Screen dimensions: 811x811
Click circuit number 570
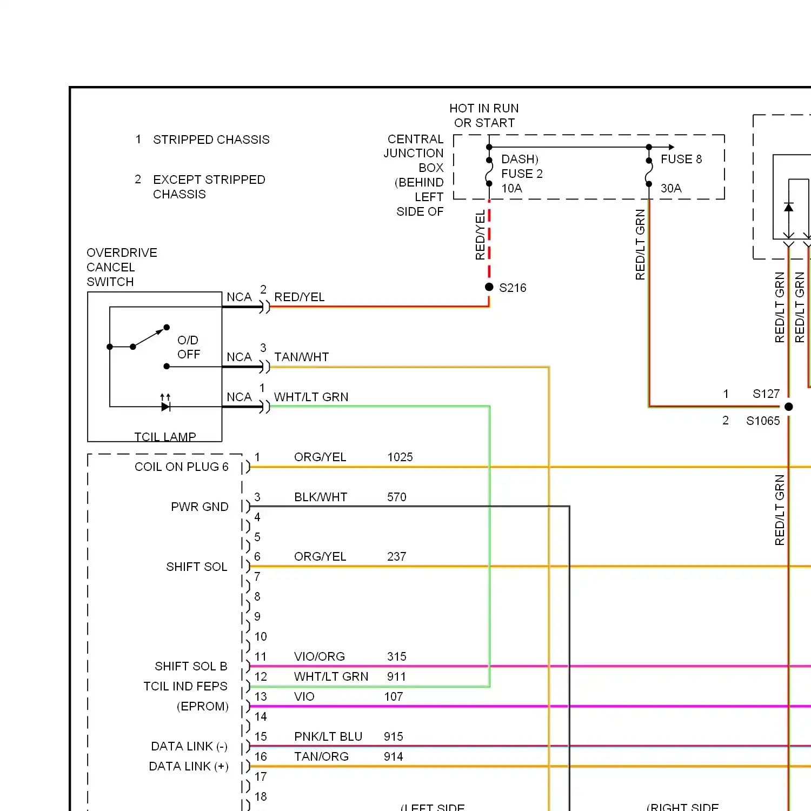click(x=397, y=497)
